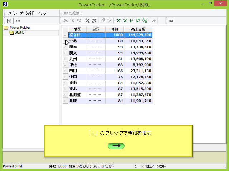Minimize the PowerFolder window
The width and height of the screenshot is (229, 171).
click(x=203, y=4)
